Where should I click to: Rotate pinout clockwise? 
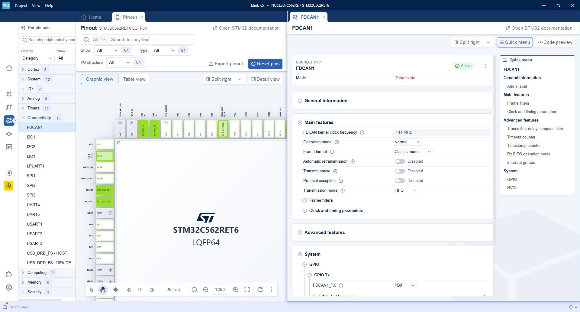[x=152, y=290]
